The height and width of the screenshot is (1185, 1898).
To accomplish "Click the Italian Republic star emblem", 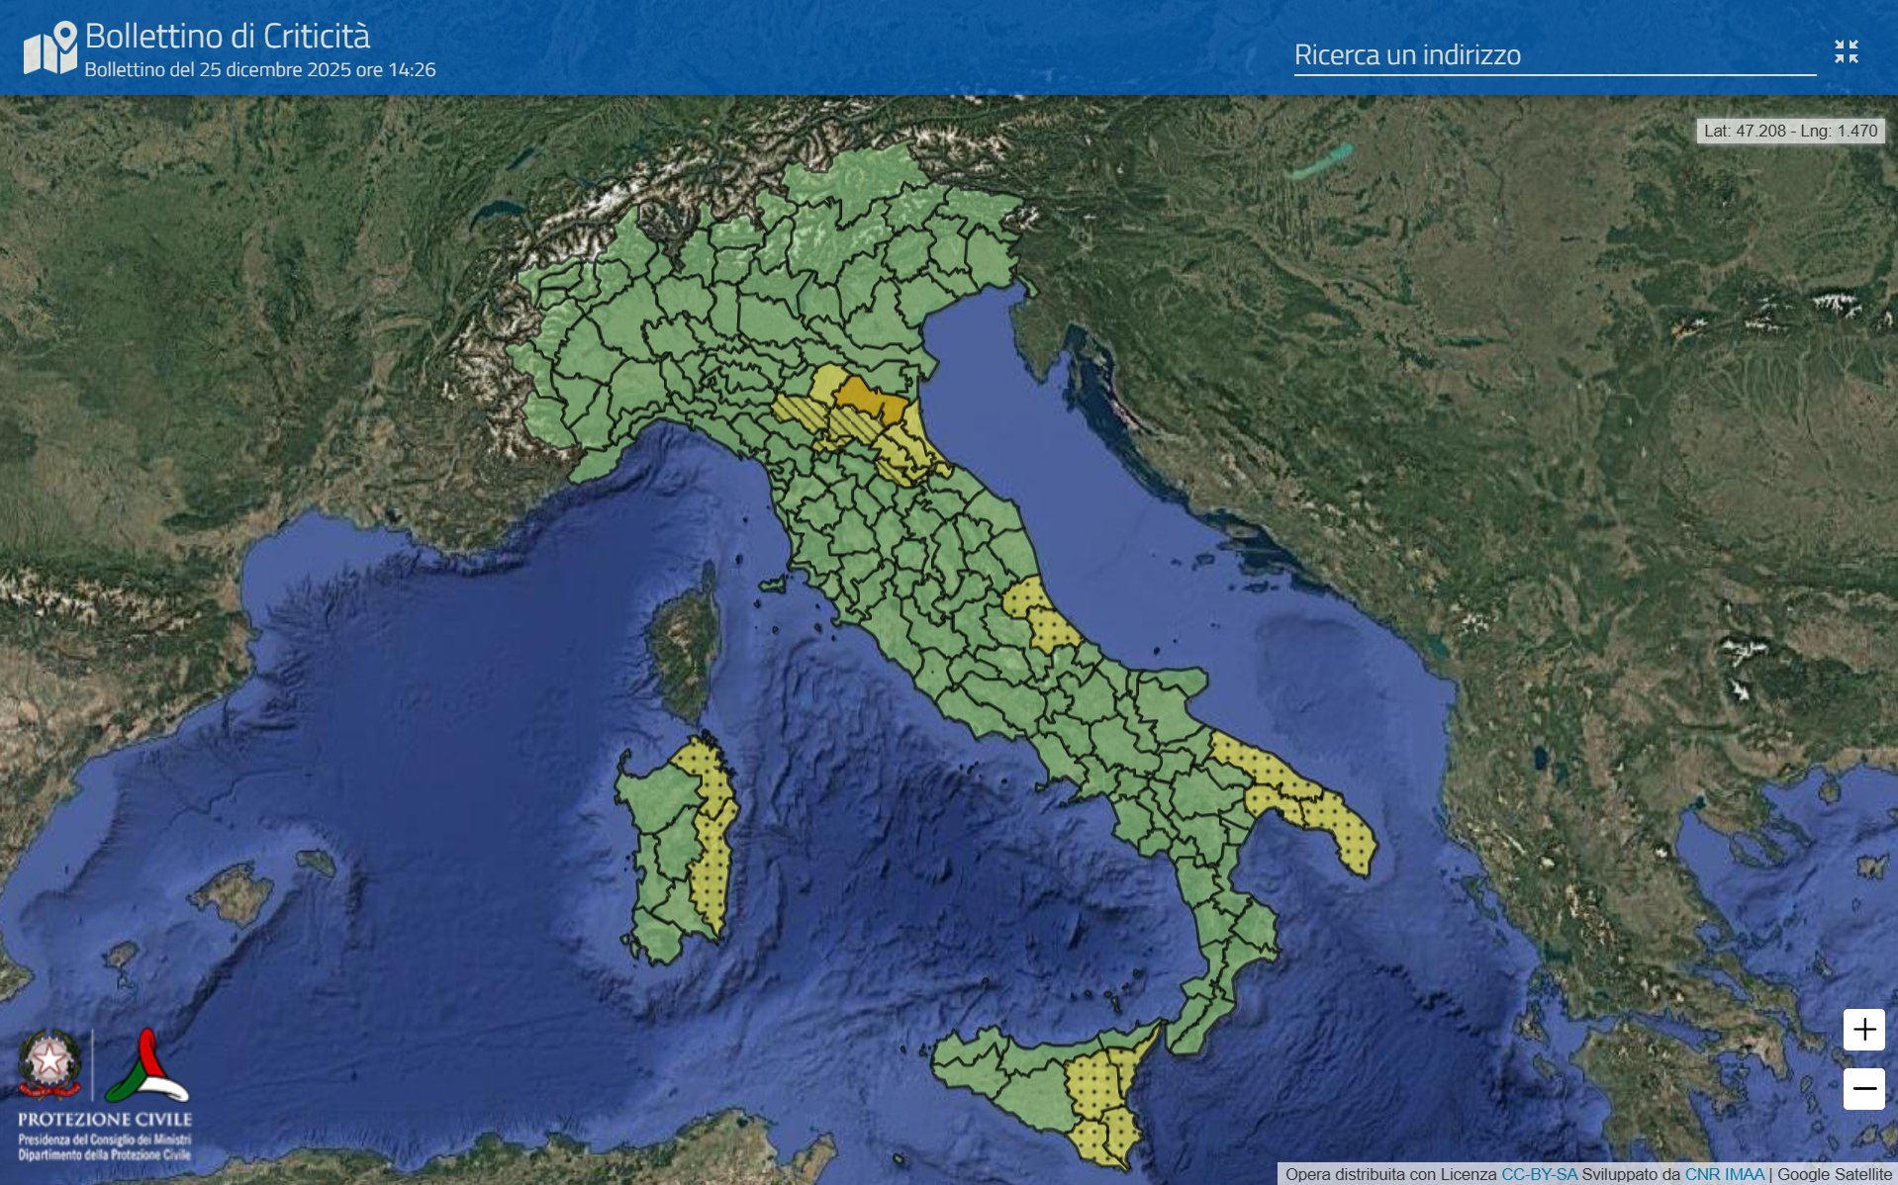I will click(x=48, y=1063).
